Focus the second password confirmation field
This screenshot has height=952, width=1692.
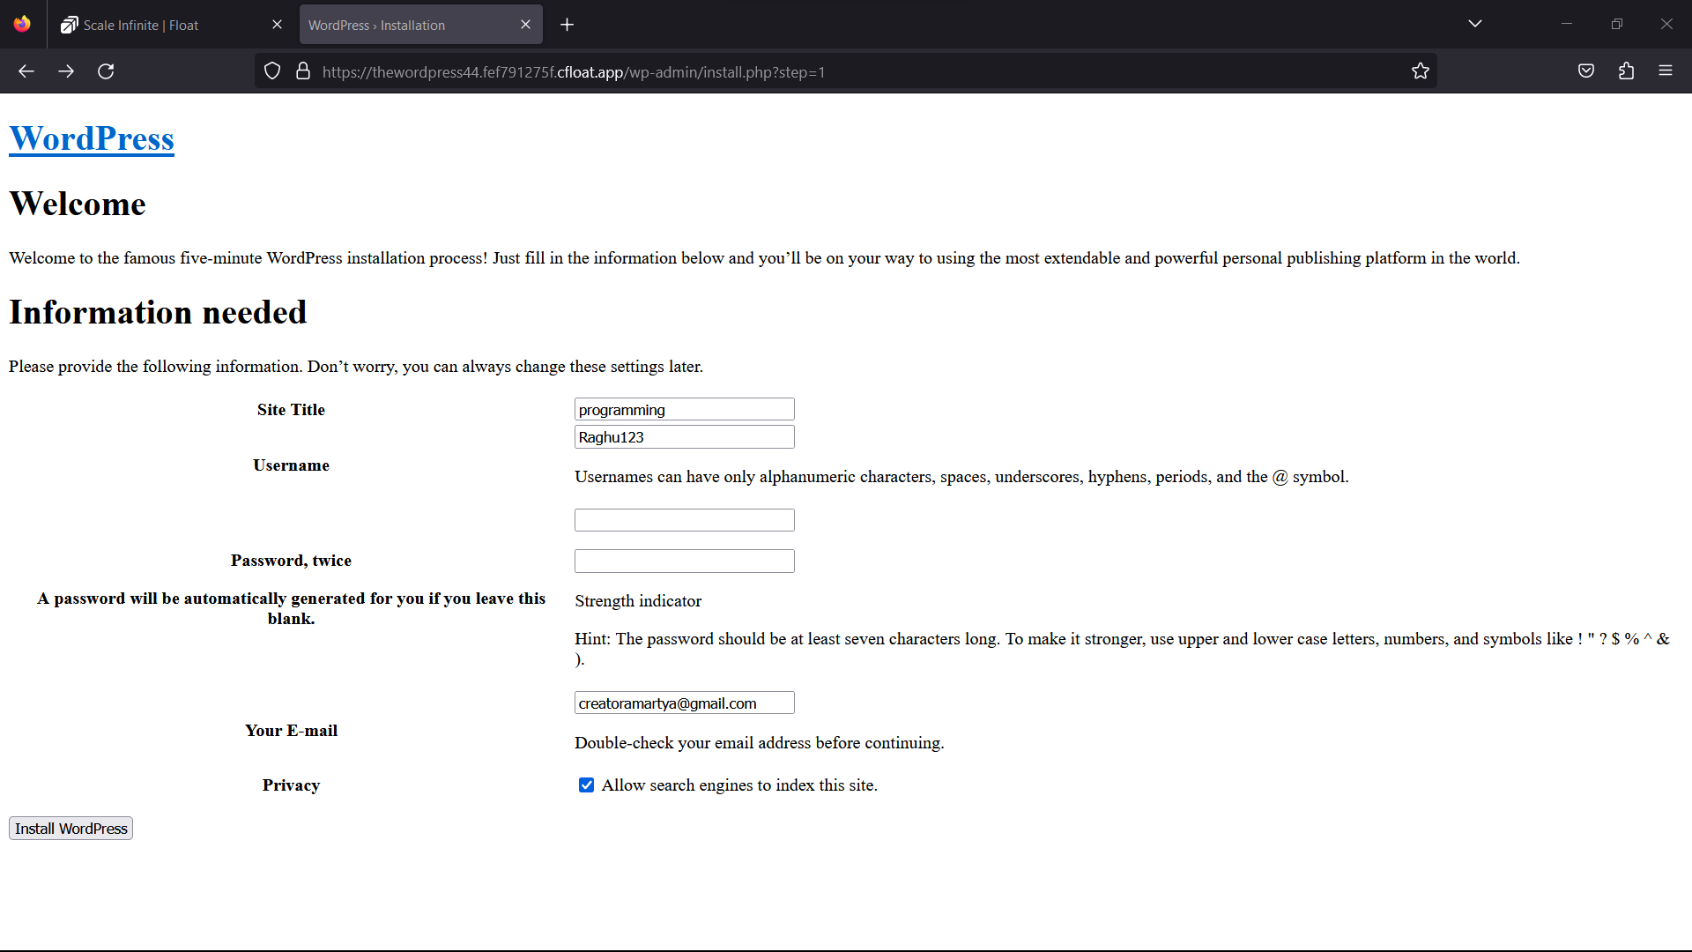pyautogui.click(x=685, y=562)
